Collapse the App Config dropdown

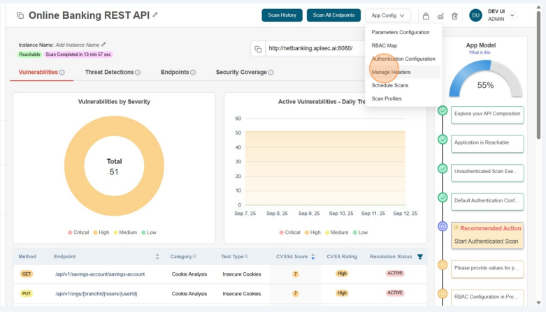387,15
